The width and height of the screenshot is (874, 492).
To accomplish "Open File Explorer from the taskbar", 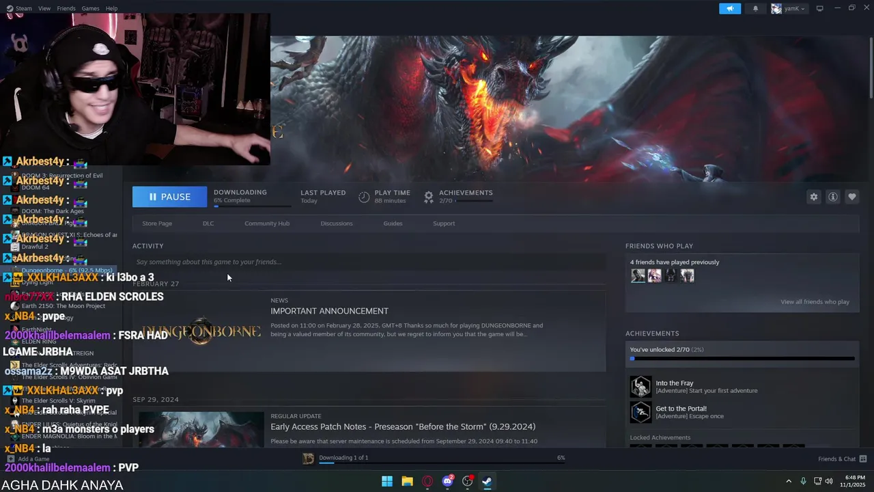I will pyautogui.click(x=407, y=481).
